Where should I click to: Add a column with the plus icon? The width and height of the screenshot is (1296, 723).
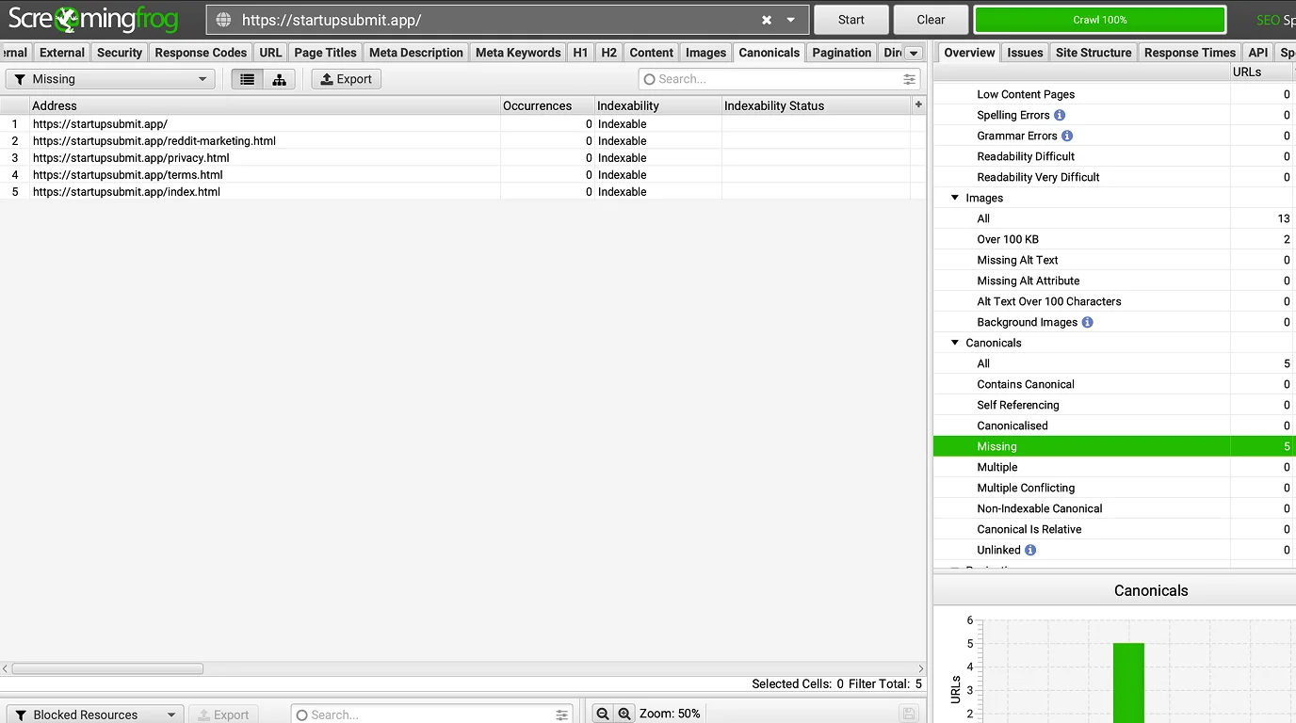918,105
